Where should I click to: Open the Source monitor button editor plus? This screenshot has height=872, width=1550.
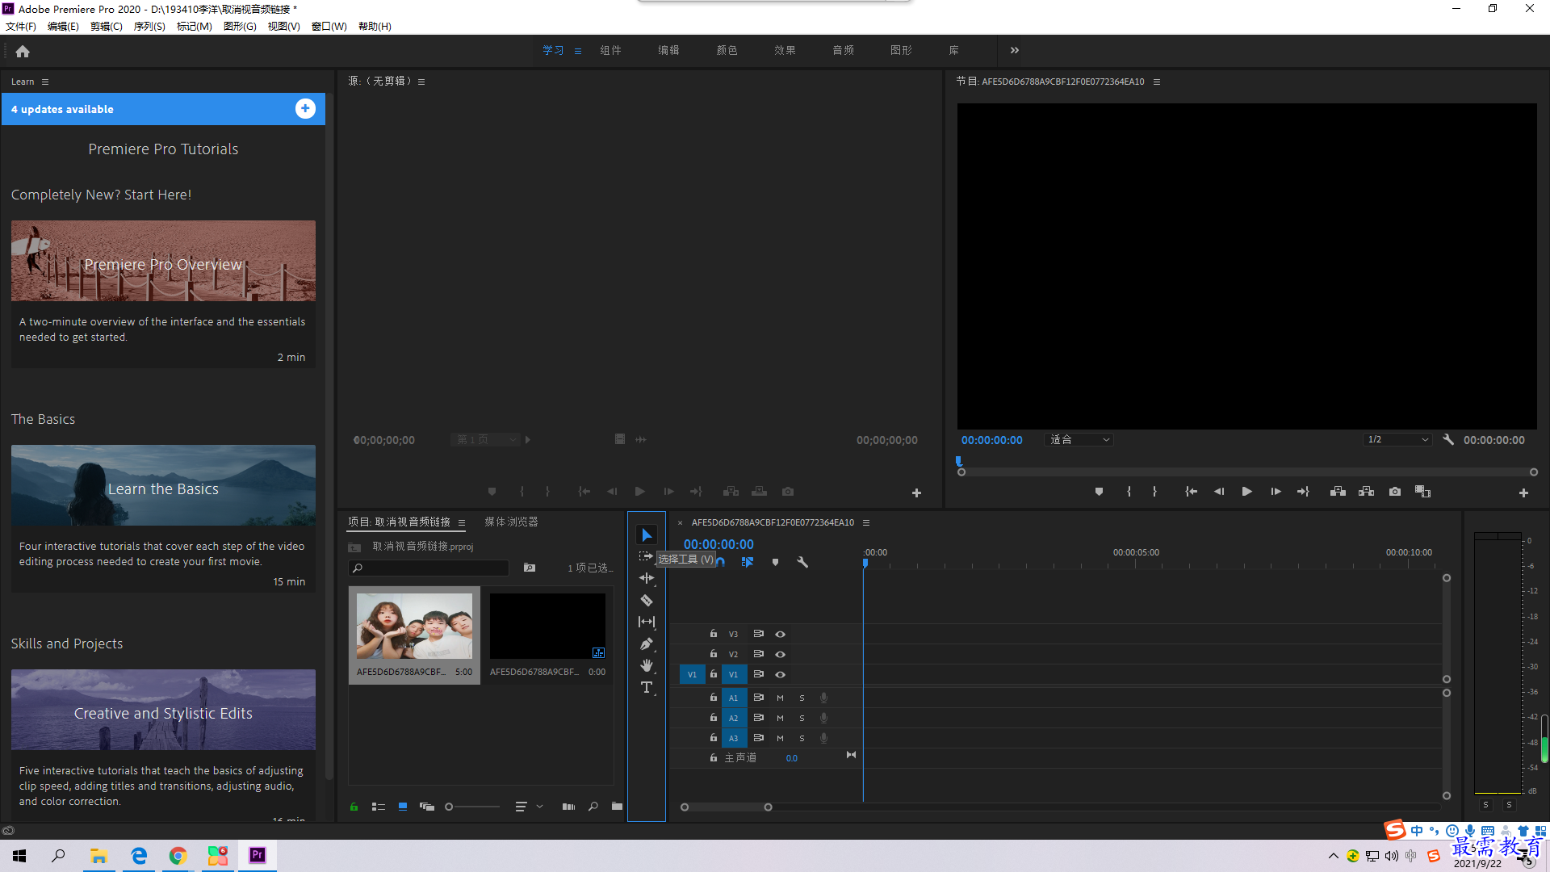[x=916, y=493]
